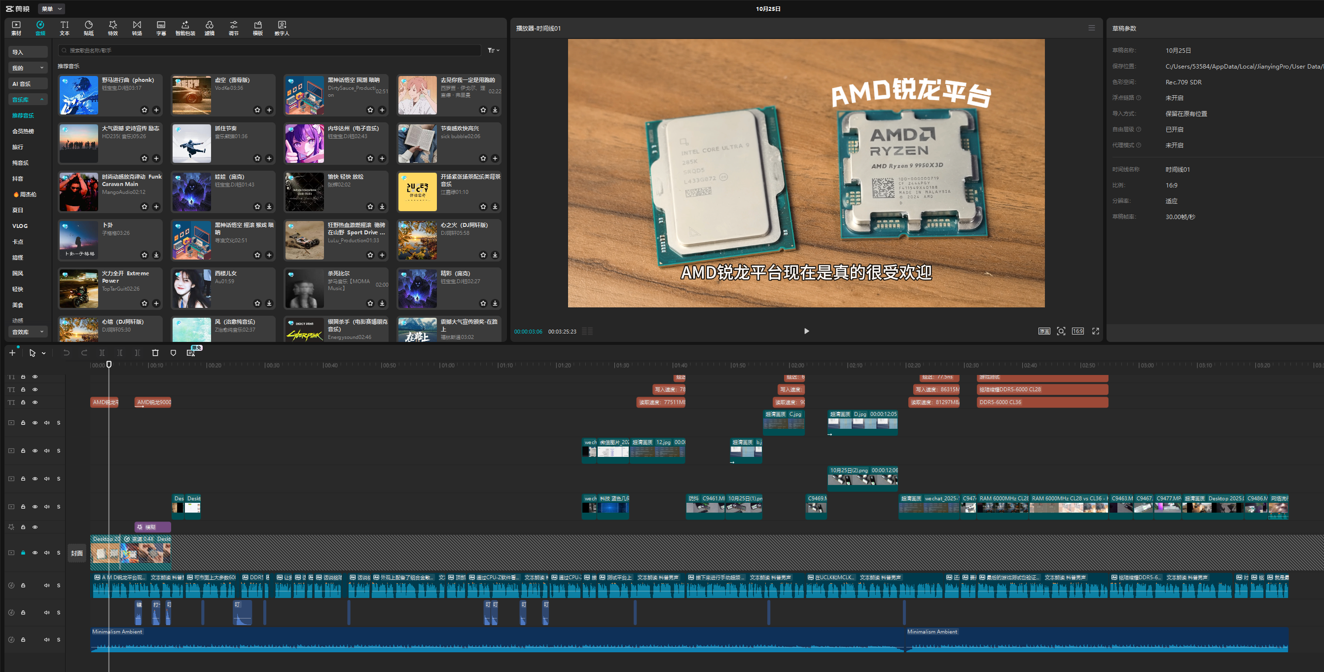This screenshot has width=1324, height=672.
Task: Open the 转场 (transitions) panel
Action: click(137, 28)
